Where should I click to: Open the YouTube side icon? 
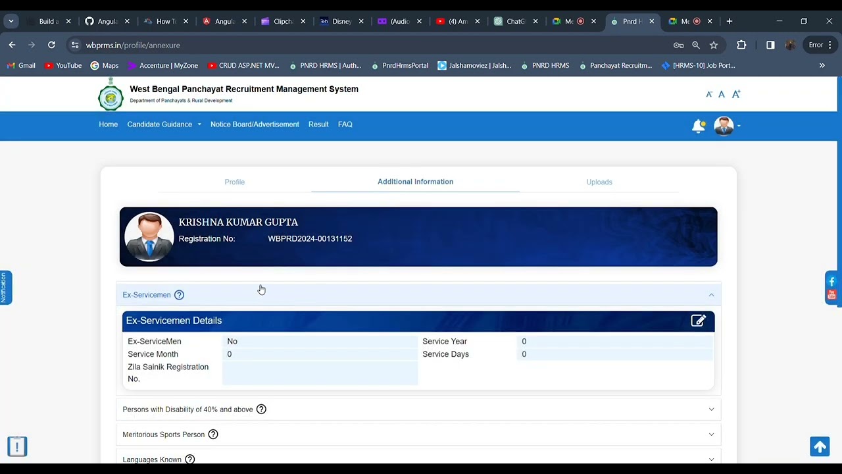pos(831,294)
